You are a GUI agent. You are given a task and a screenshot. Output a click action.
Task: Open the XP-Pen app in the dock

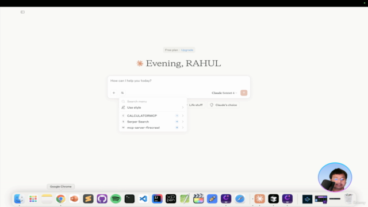171,199
